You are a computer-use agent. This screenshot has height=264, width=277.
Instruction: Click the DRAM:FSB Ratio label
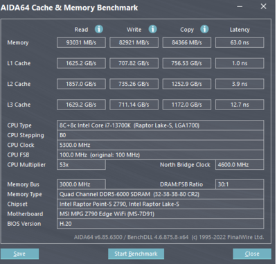coord(181,184)
